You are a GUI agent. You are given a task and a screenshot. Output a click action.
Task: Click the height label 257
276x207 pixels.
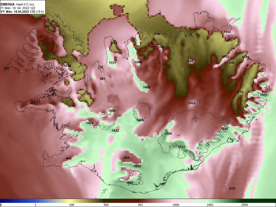[114, 43]
